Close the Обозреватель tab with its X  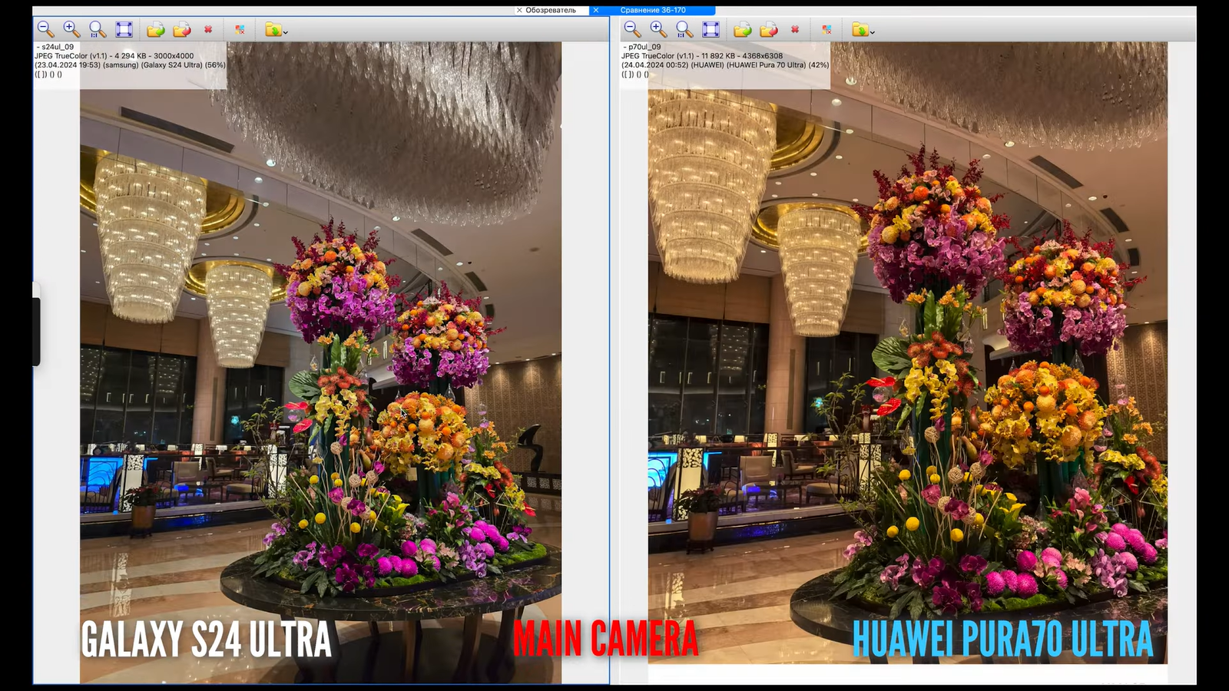pyautogui.click(x=519, y=10)
